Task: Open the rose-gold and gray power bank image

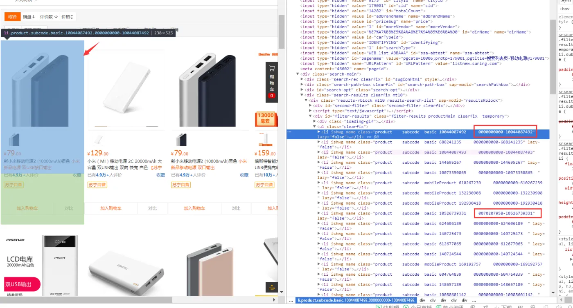Action: 210,270
